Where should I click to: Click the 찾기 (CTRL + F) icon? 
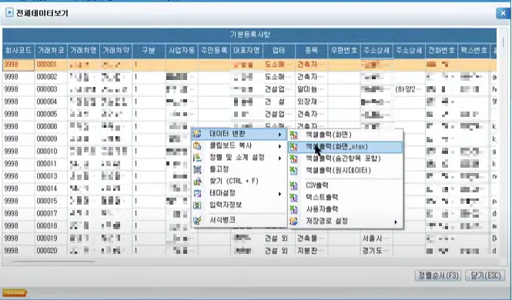(x=197, y=182)
